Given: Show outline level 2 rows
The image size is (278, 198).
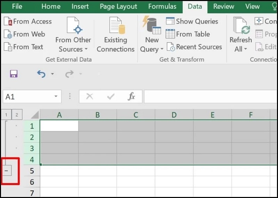Looking at the screenshot, I should 17,115.
